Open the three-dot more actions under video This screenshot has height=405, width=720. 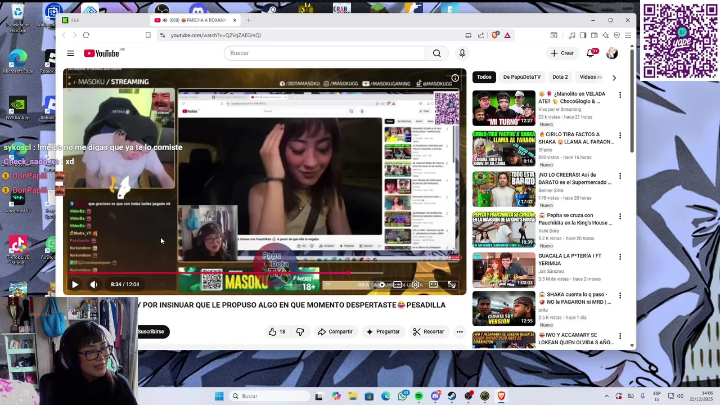[x=460, y=332]
